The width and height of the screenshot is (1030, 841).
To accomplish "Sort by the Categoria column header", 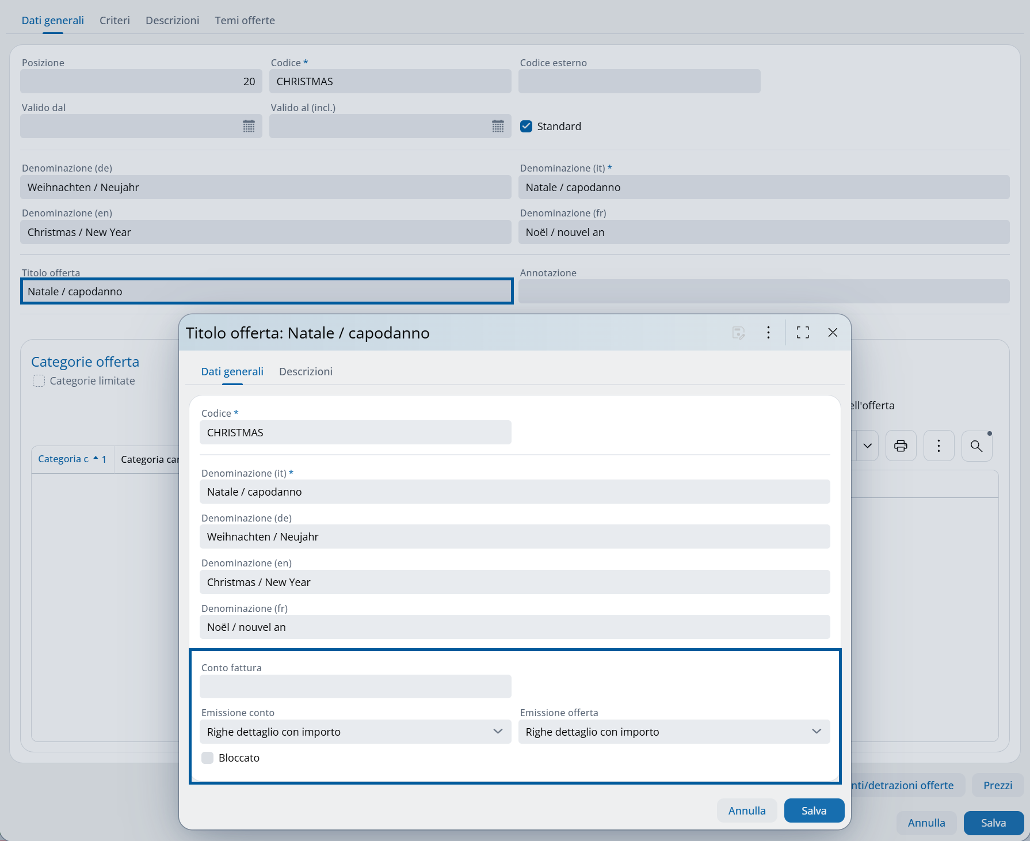I will click(x=63, y=459).
